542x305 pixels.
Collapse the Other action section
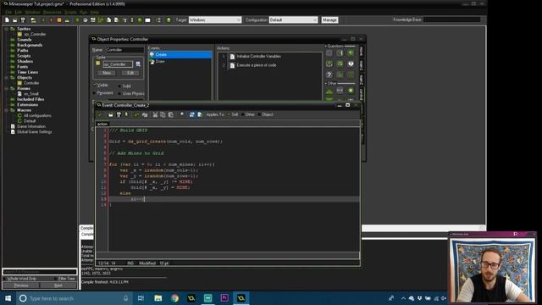click(325, 83)
